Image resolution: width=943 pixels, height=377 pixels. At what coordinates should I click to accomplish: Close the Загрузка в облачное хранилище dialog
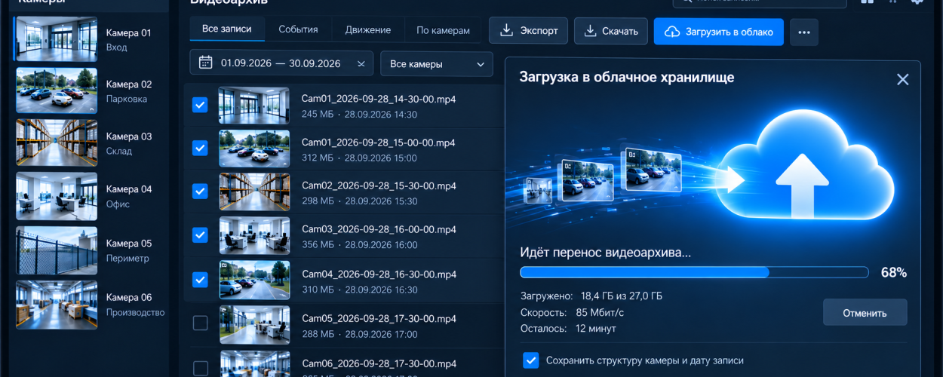(x=902, y=79)
